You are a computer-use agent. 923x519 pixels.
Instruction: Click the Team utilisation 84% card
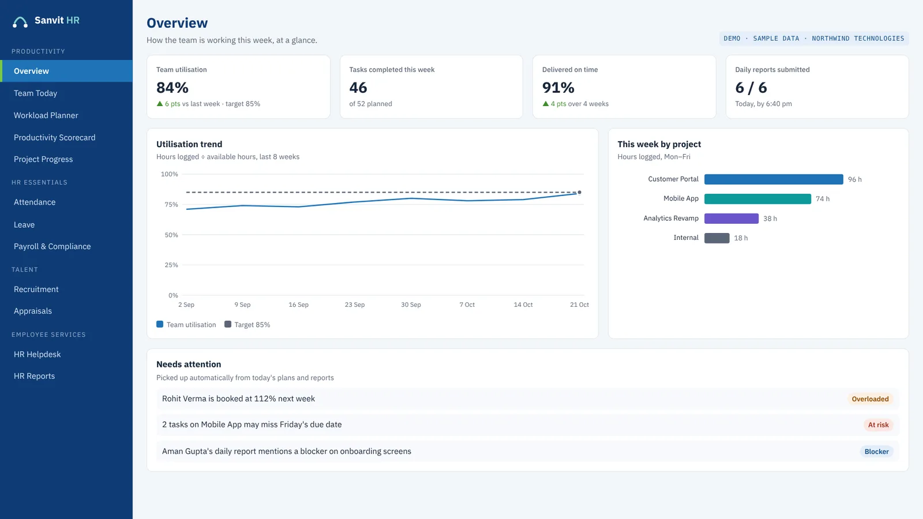(238, 87)
